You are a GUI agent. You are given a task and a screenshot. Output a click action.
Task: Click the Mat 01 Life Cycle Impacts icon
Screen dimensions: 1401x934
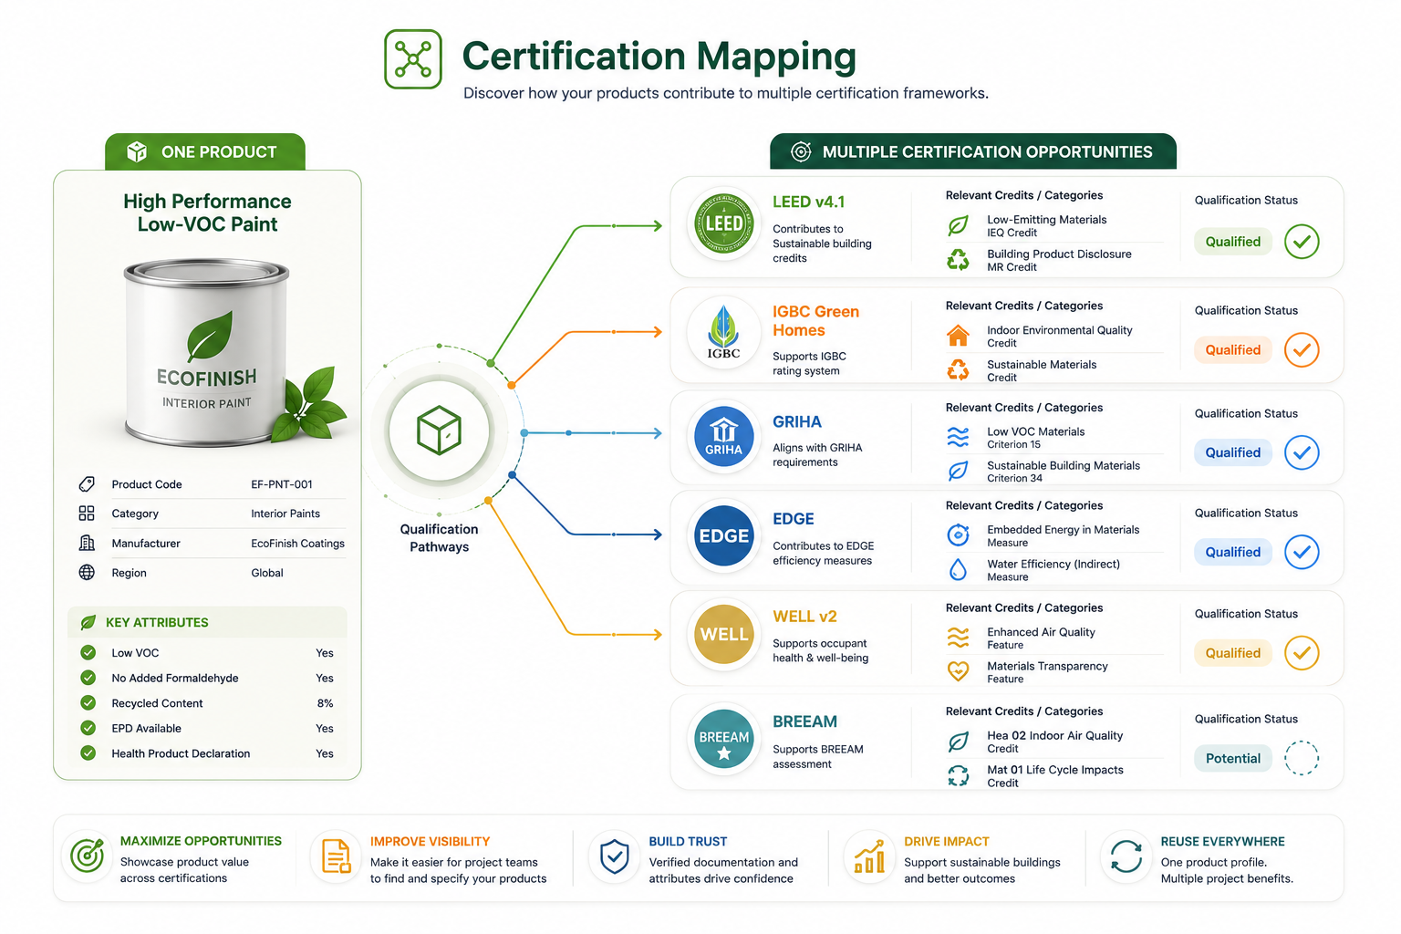point(958,775)
